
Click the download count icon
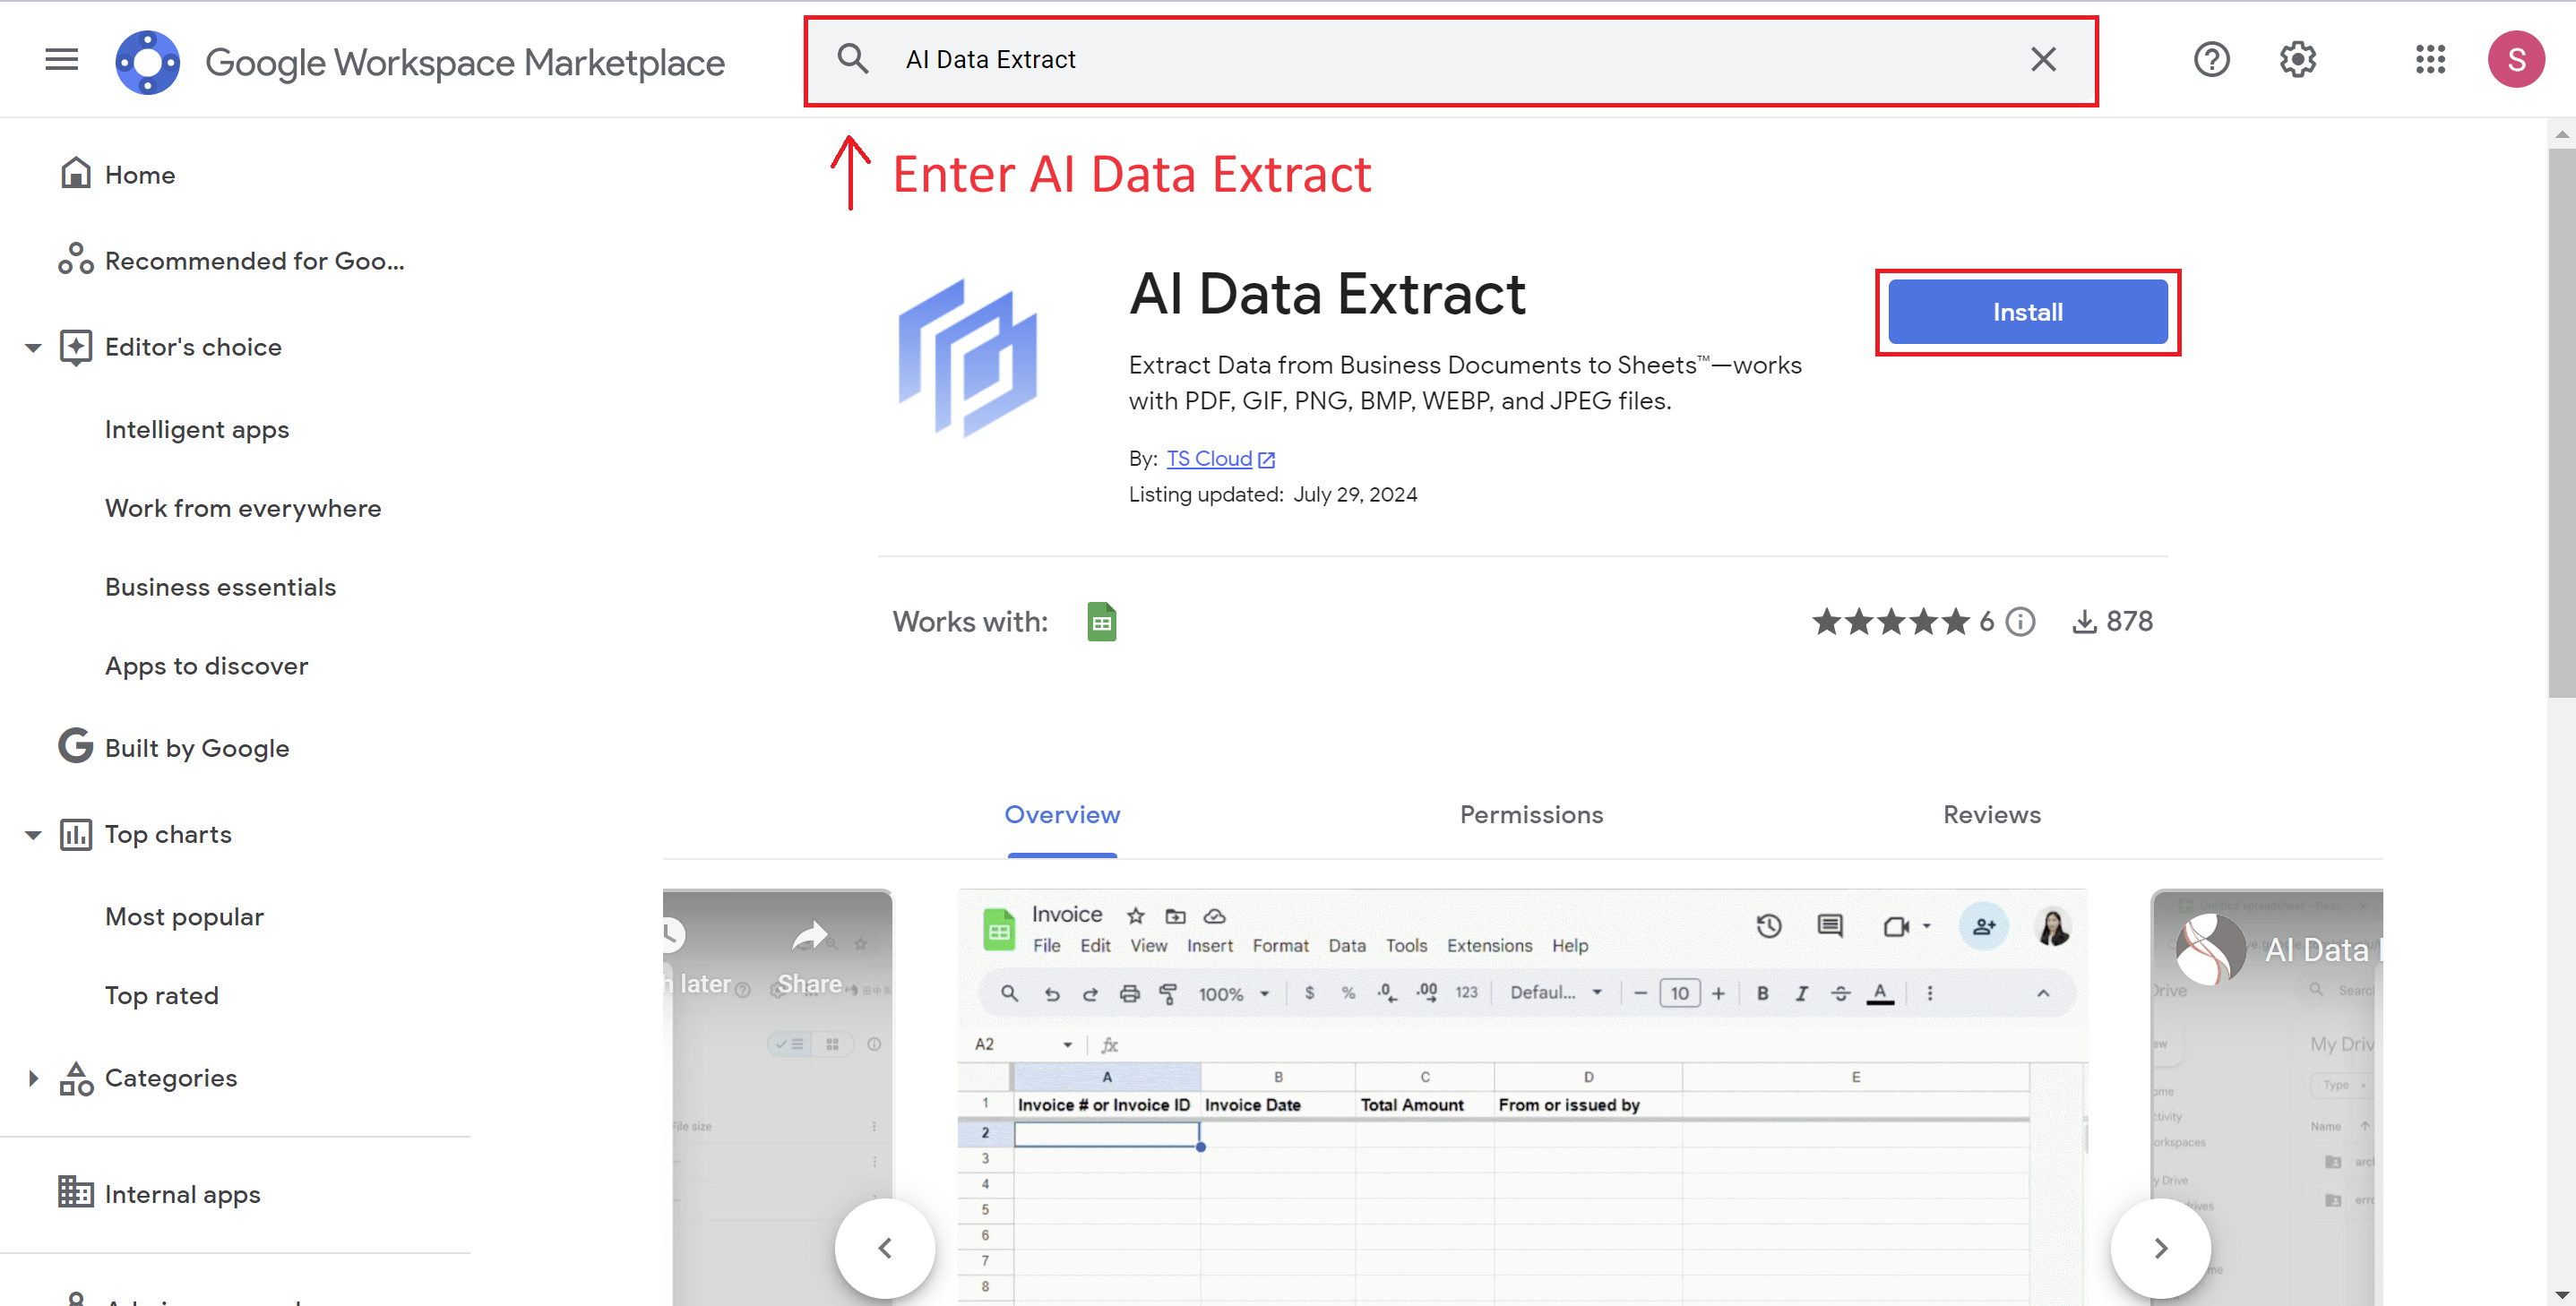tap(2083, 622)
